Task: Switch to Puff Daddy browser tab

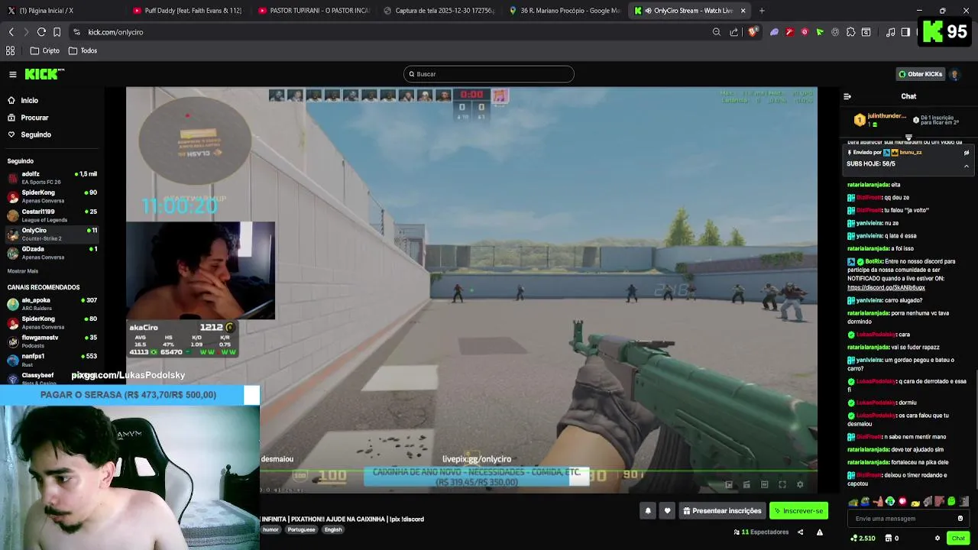Action: 186,11
